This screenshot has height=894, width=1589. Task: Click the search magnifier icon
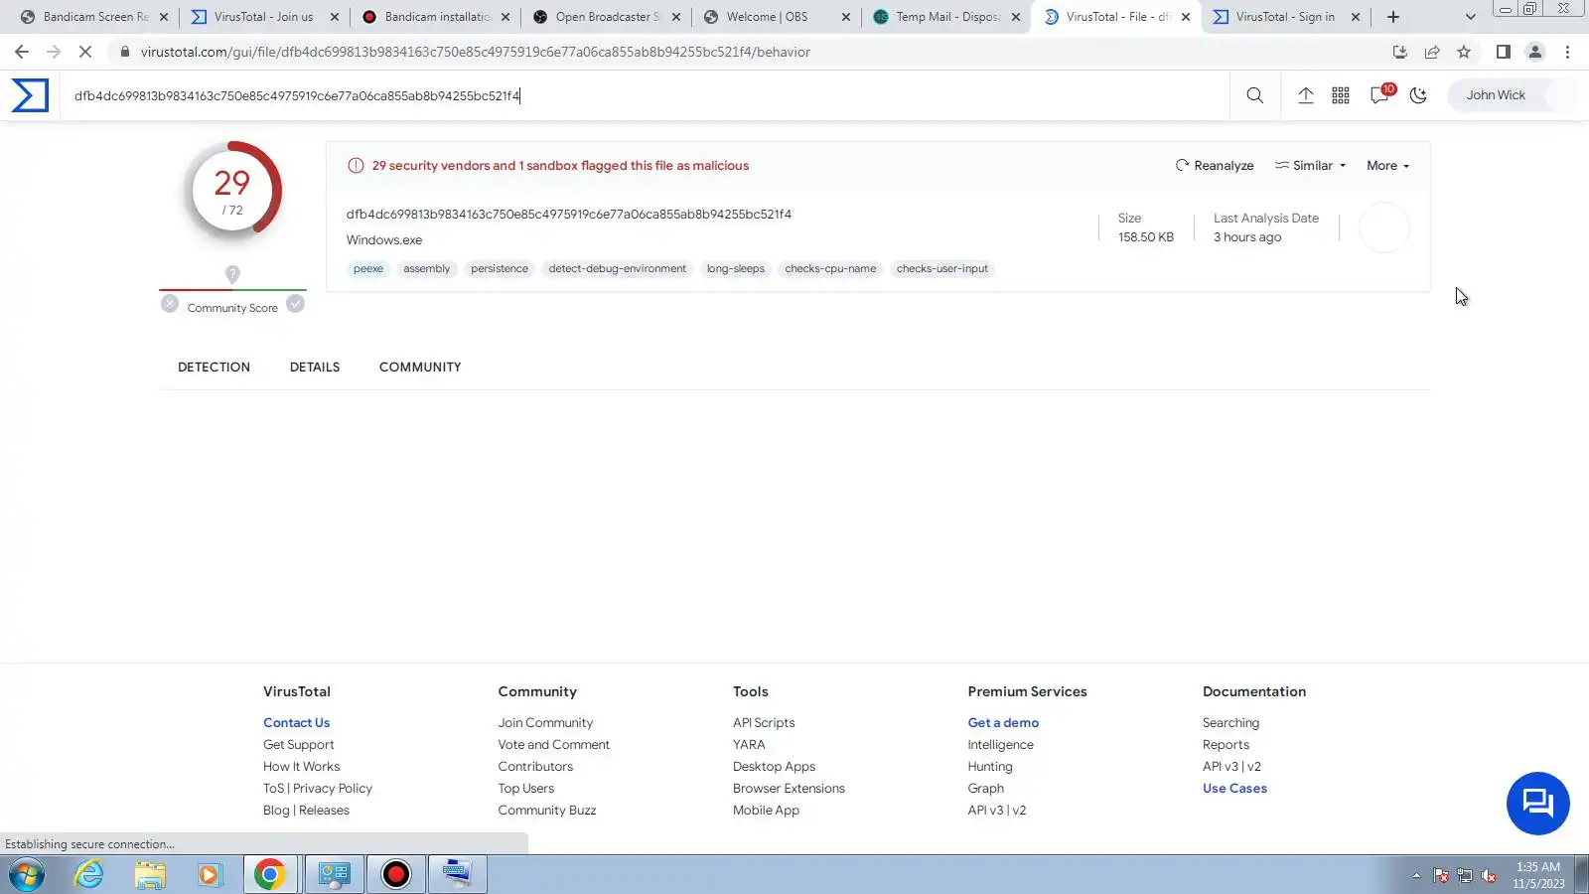point(1255,95)
